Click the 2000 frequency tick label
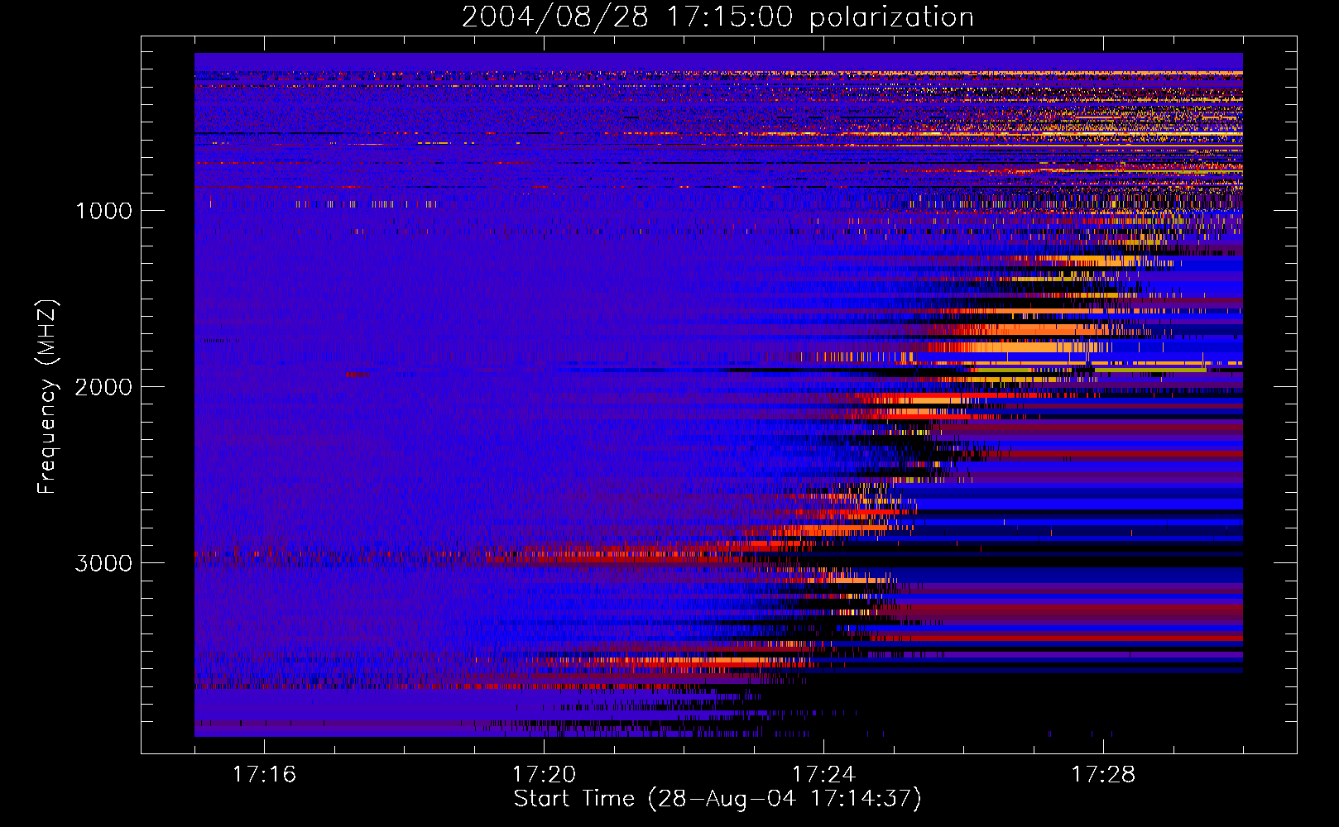 coord(103,387)
